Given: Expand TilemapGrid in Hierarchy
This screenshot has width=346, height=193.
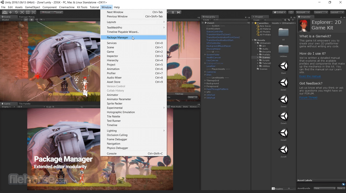Looking at the screenshot, I should click(205, 80).
